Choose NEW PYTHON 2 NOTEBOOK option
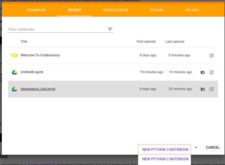 pos(164,159)
